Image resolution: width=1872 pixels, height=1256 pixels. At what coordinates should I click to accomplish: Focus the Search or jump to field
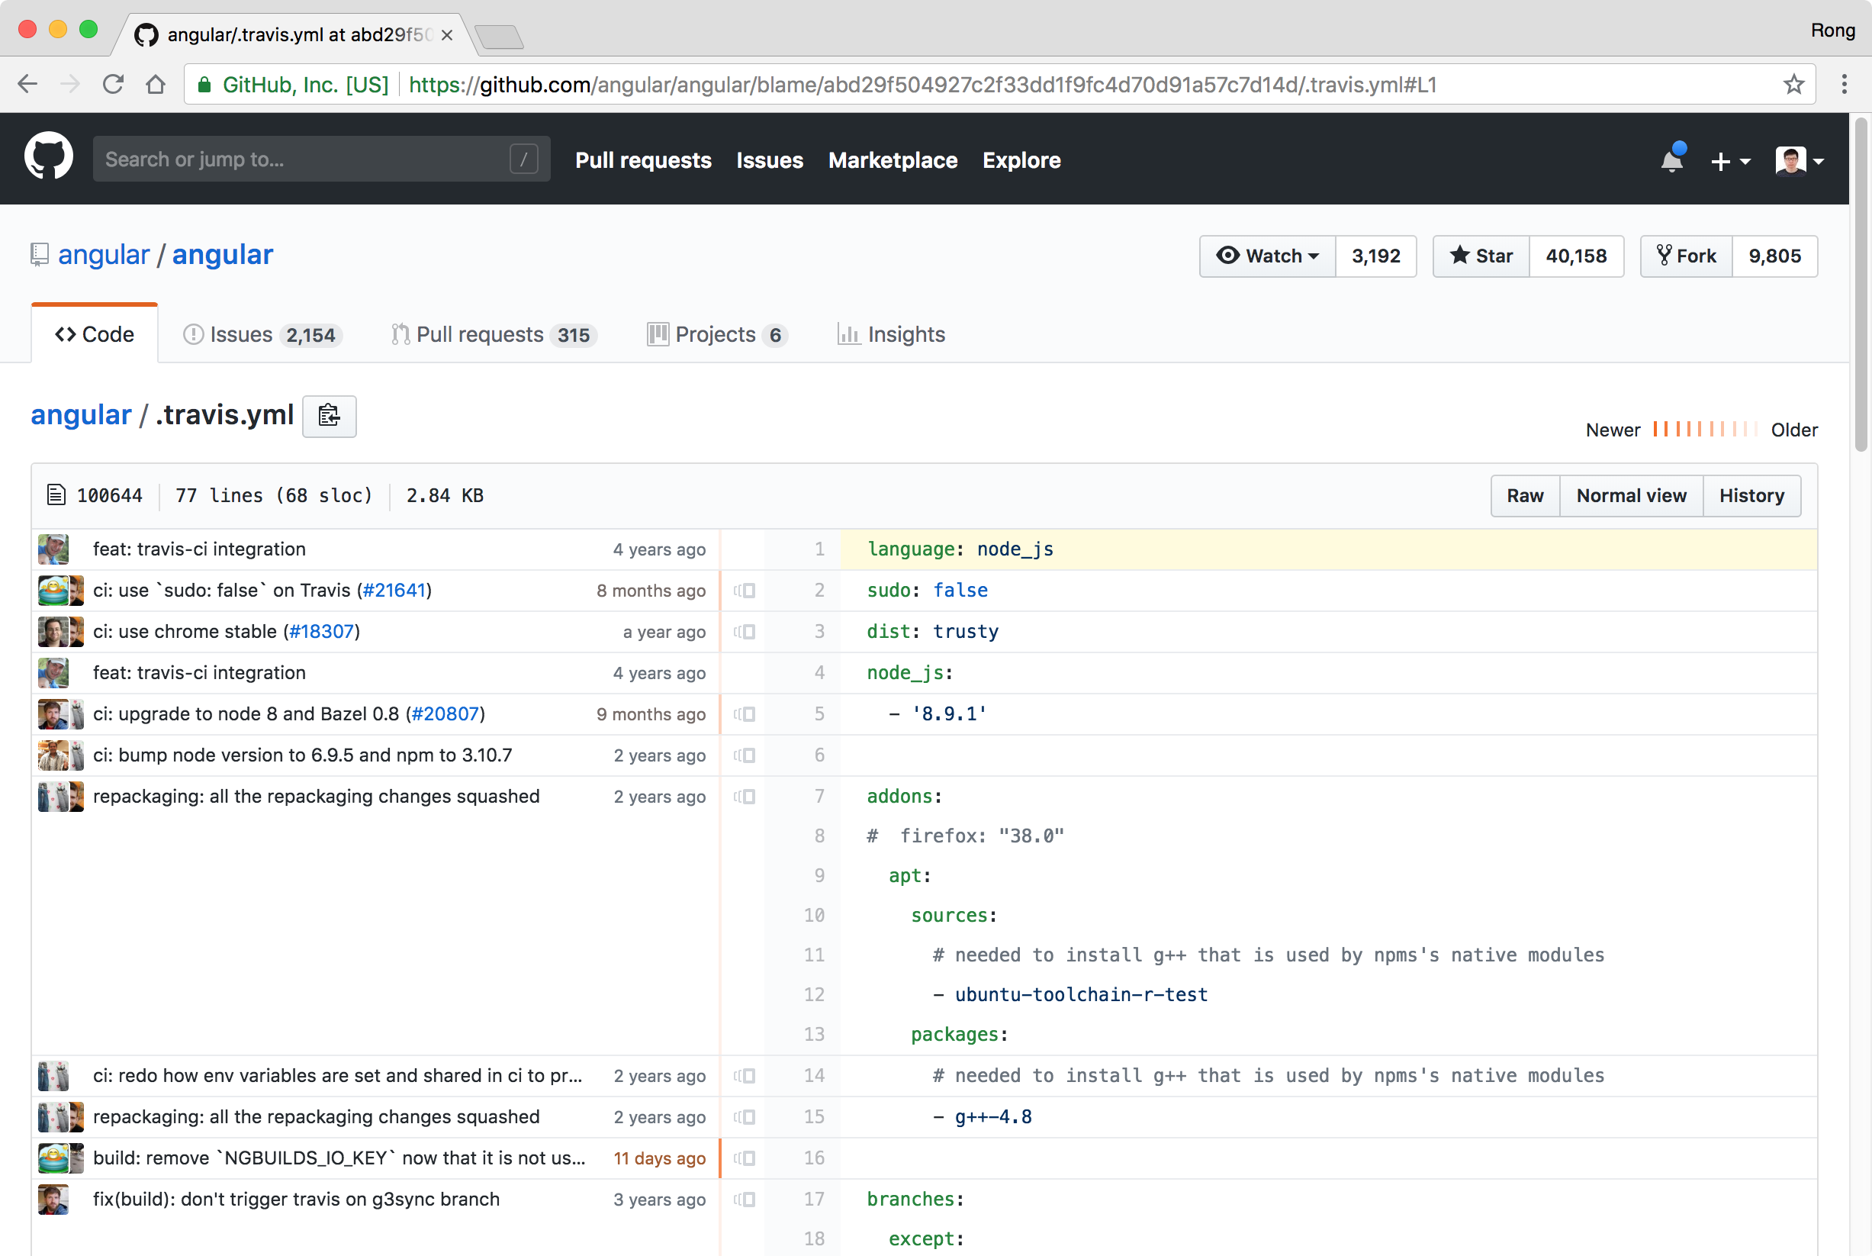pyautogui.click(x=321, y=159)
